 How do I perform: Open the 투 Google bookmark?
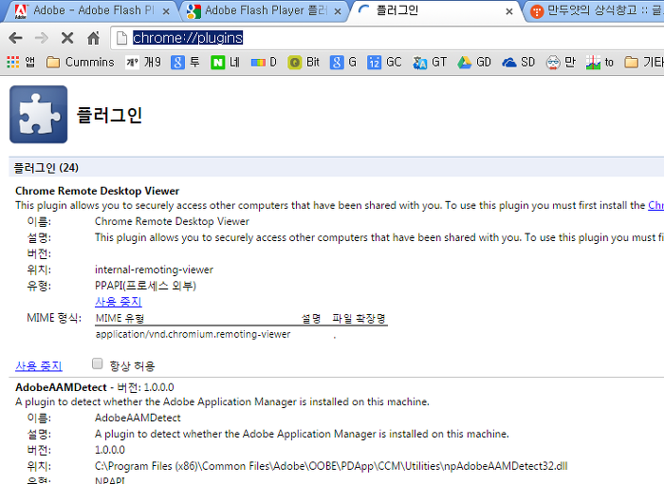[x=185, y=63]
